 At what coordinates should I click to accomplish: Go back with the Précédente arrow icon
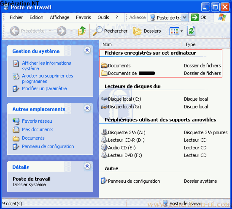pos(14,31)
